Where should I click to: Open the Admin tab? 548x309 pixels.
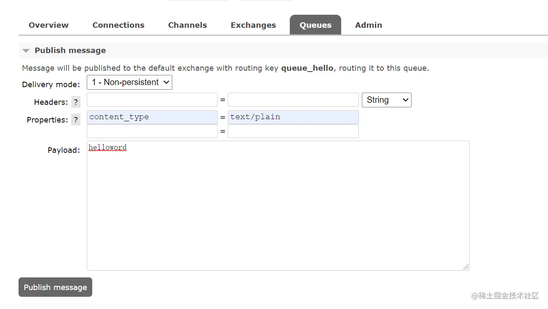click(369, 25)
